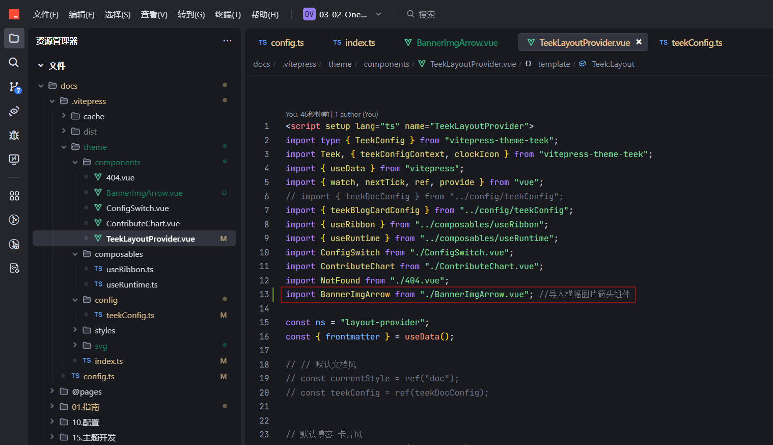Screen dimensions: 773x445
Task: Click the OV project badge icon
Action: pos(309,14)
